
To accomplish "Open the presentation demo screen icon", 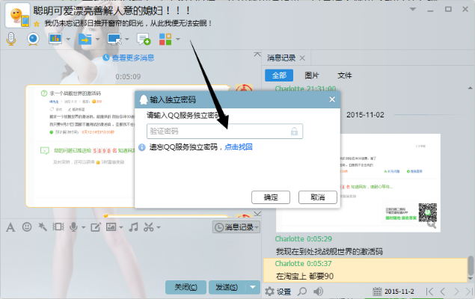I will 55,39.
